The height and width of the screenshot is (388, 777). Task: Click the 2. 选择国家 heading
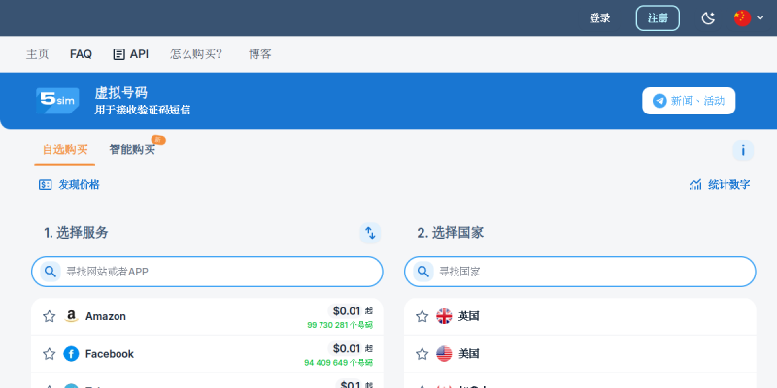point(451,233)
